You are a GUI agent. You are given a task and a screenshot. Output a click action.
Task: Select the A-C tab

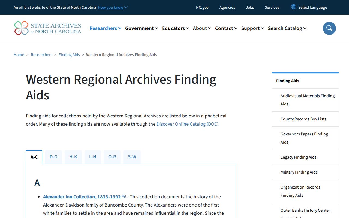(x=34, y=157)
